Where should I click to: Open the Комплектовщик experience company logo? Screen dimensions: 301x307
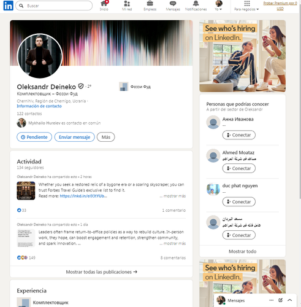pos(23,302)
